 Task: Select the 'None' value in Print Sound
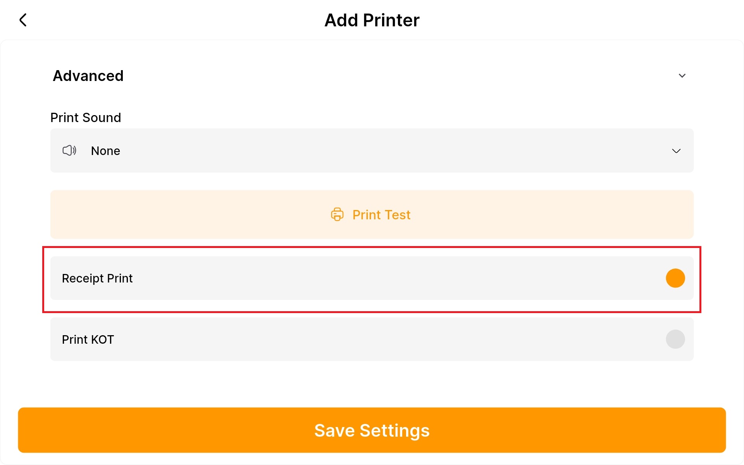(x=105, y=151)
